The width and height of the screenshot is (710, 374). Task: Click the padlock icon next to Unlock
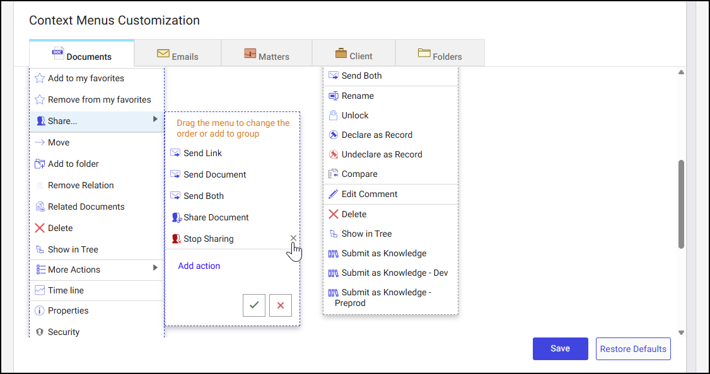click(332, 115)
